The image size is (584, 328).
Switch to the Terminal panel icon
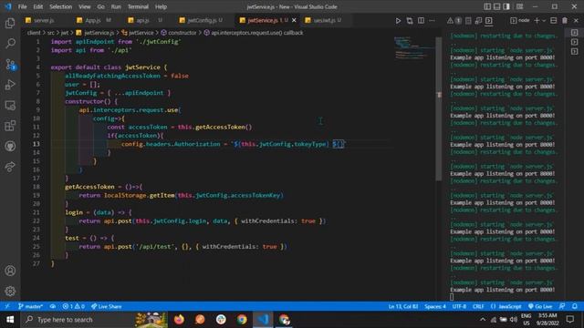coord(489,20)
